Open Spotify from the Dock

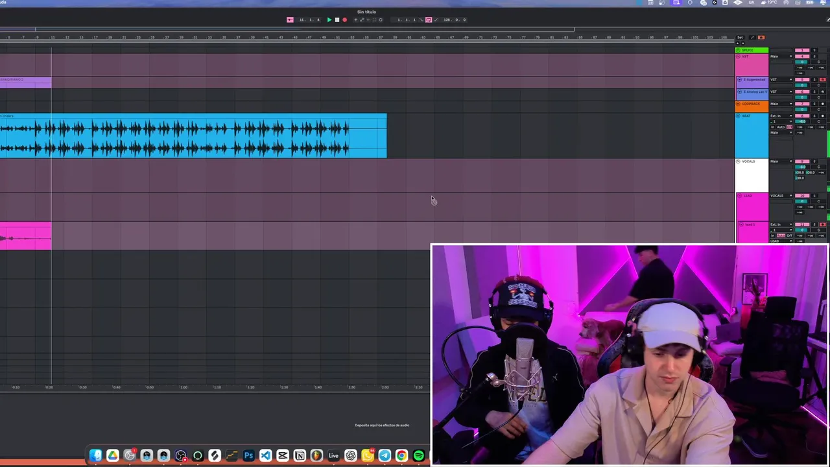point(419,455)
